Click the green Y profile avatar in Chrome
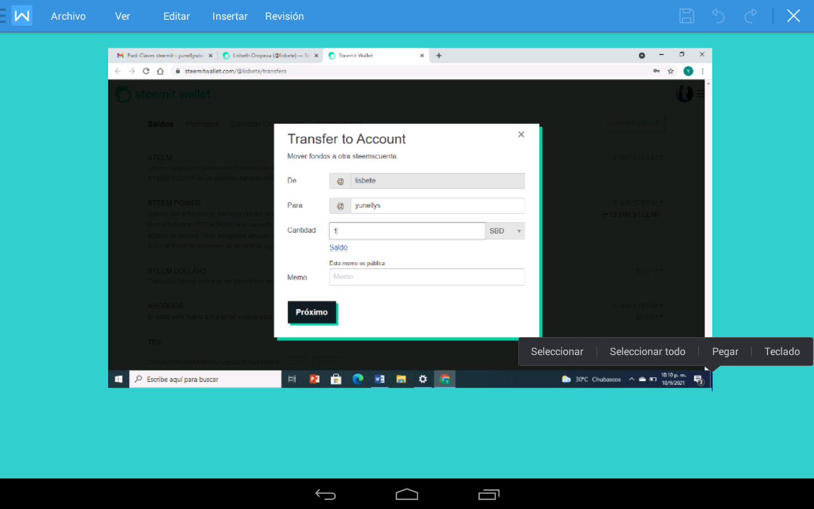The height and width of the screenshot is (509, 814). (688, 71)
